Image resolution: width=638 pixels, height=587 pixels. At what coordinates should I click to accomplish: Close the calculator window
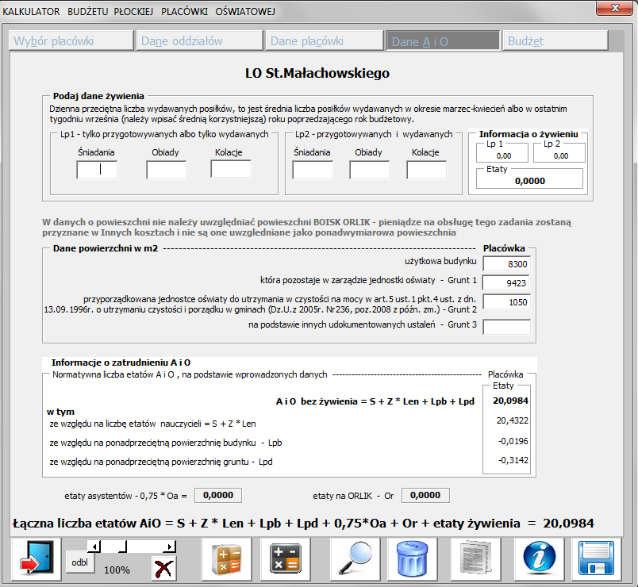(615, 8)
